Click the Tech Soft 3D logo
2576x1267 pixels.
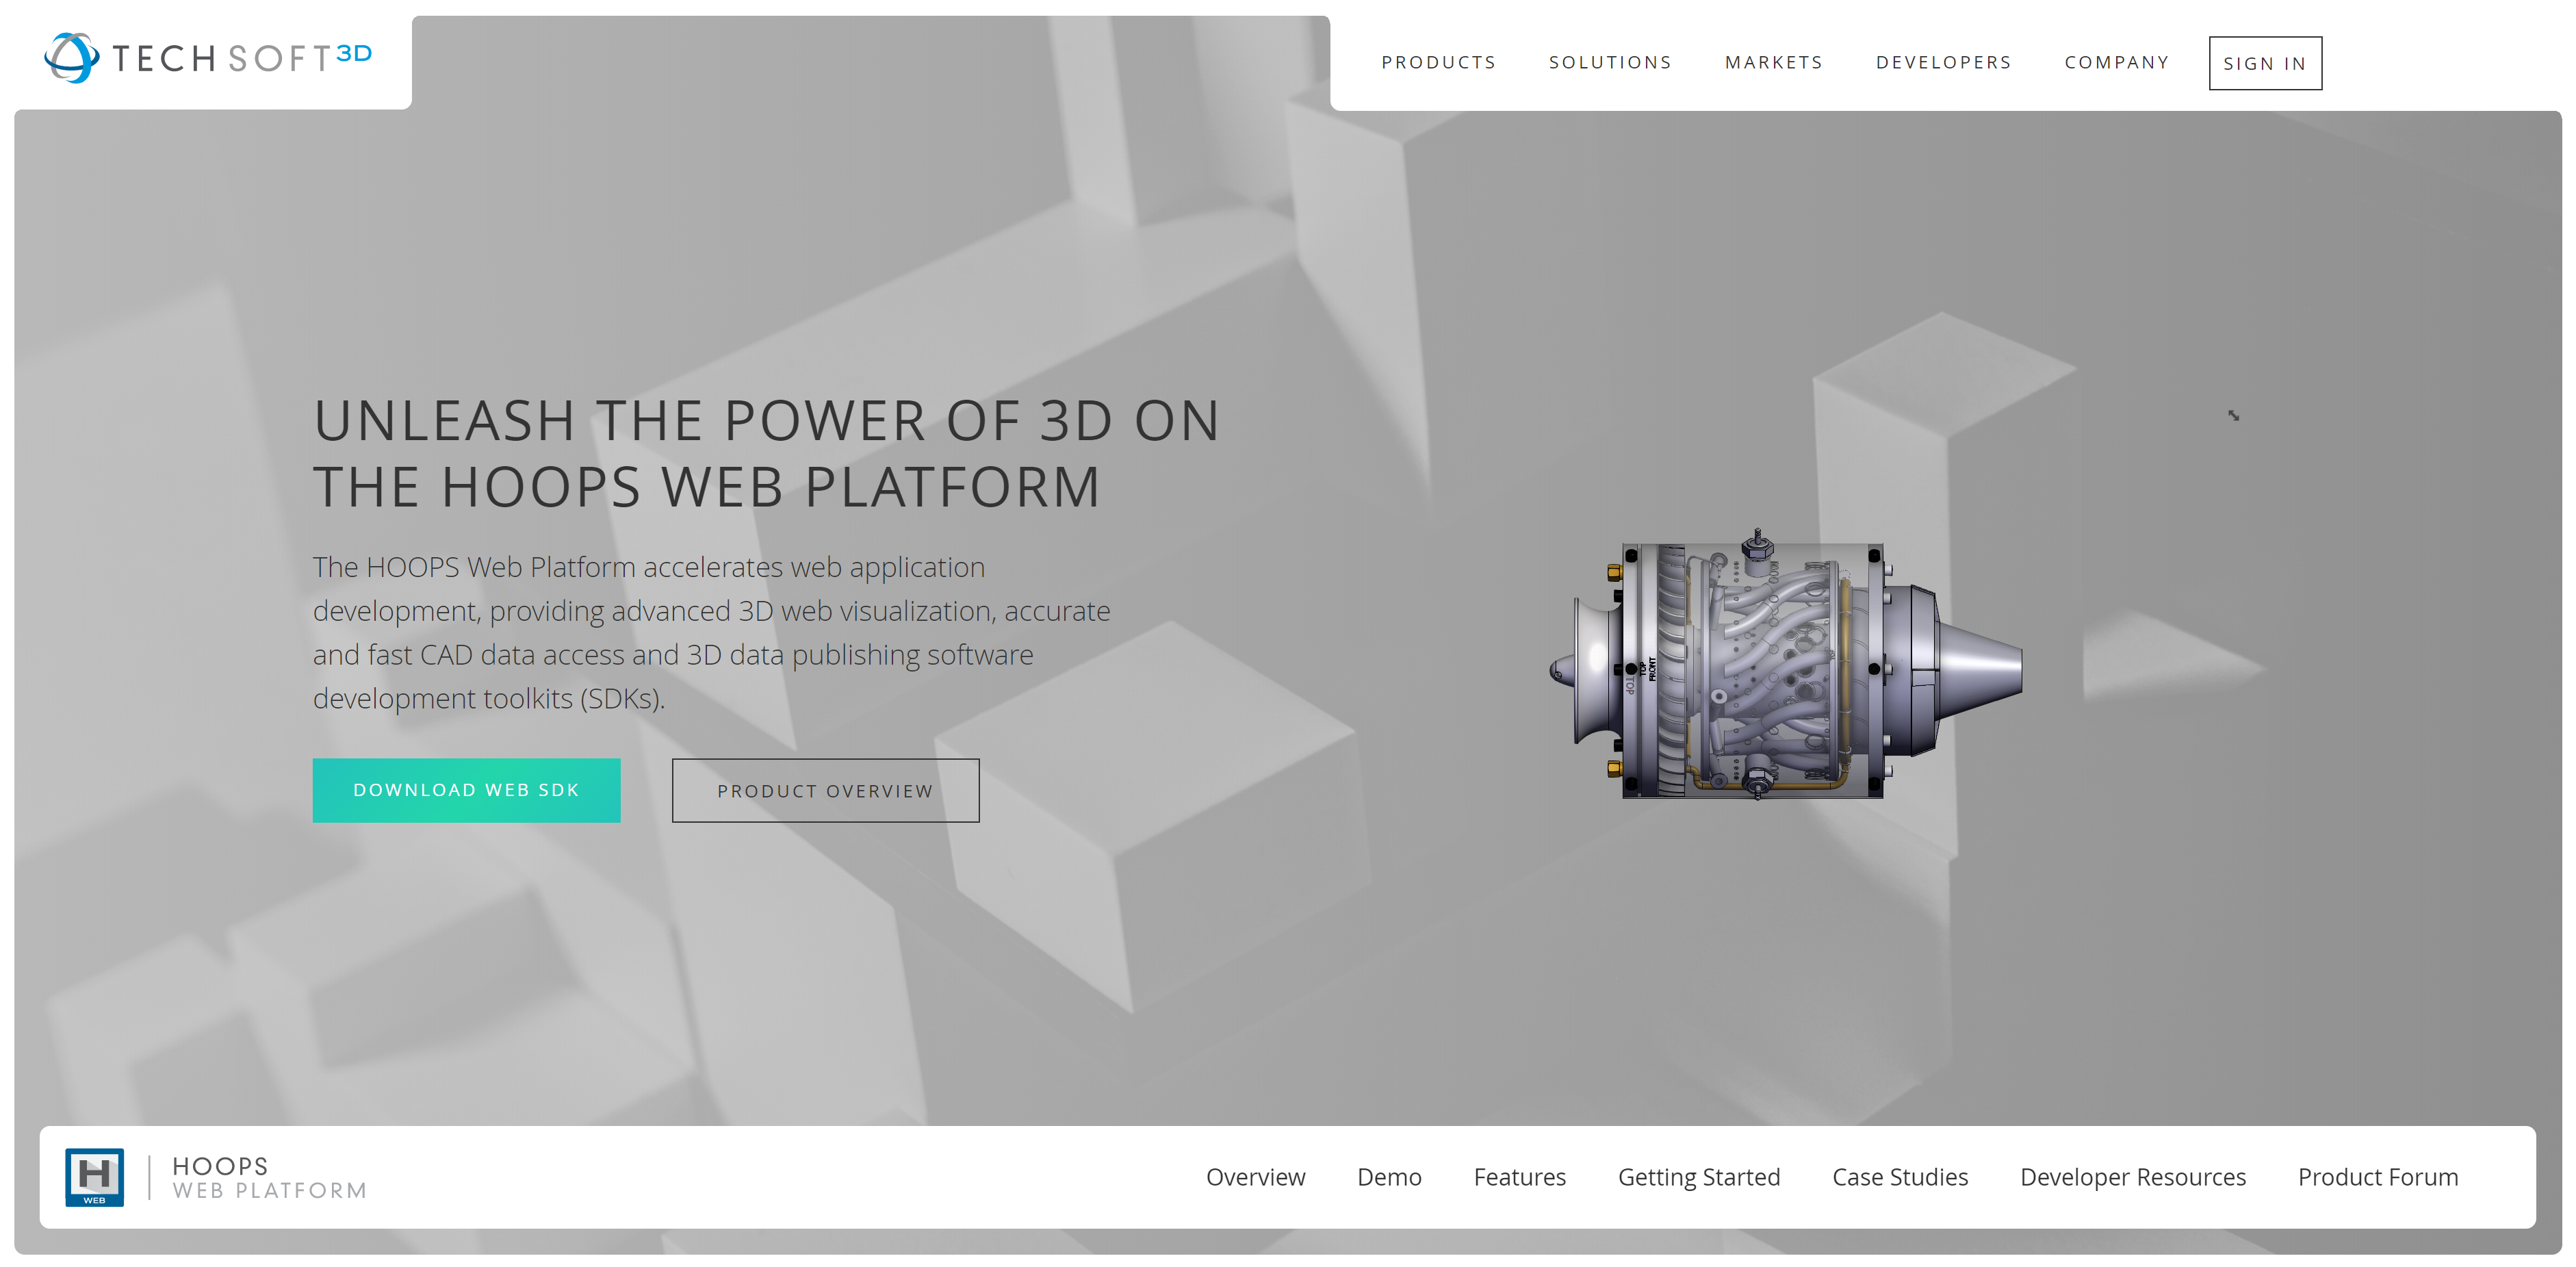[x=208, y=58]
